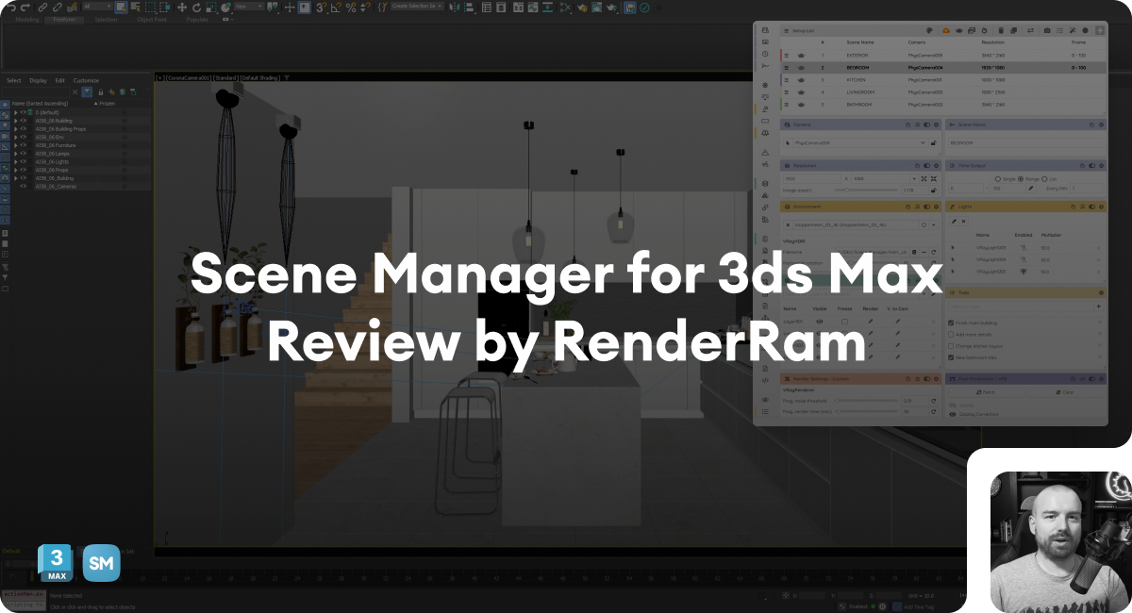Select the 'Single' radio button in Time Output

coord(998,178)
